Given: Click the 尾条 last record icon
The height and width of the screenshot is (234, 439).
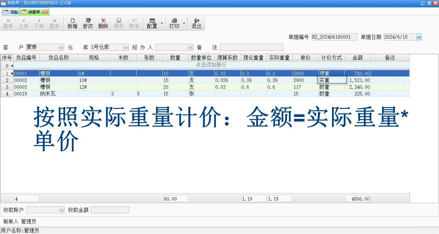Looking at the screenshot, I should (54, 23).
